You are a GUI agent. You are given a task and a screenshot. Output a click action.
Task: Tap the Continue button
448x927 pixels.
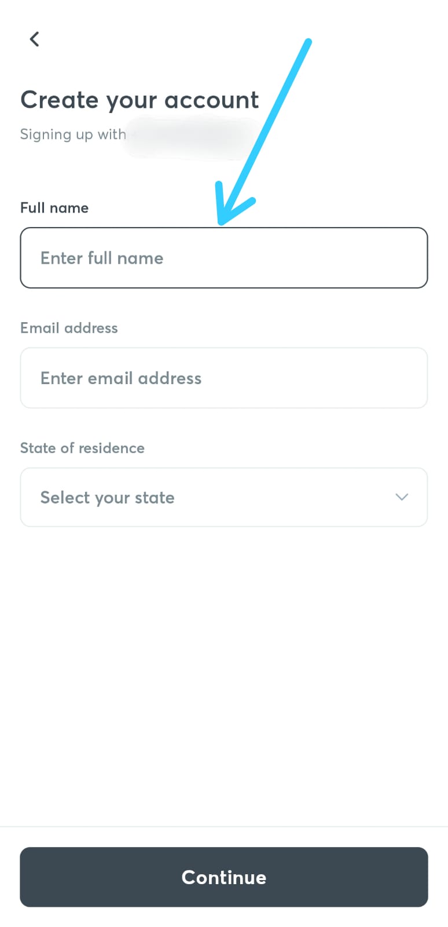[x=224, y=877]
